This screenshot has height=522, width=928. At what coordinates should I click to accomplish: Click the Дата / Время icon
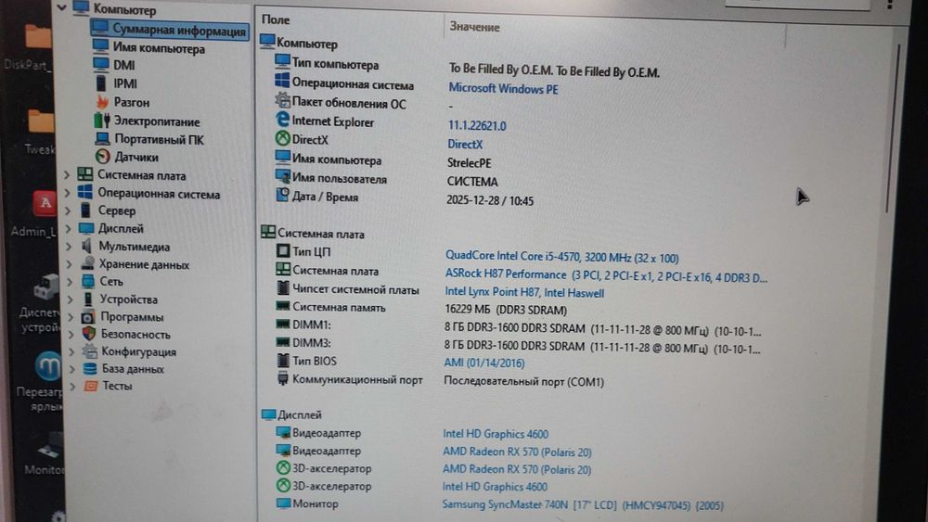(x=282, y=195)
